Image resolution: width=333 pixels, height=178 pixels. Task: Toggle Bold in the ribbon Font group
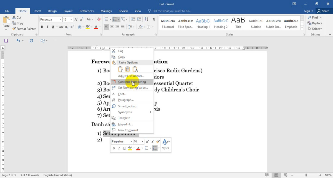click(x=42, y=27)
